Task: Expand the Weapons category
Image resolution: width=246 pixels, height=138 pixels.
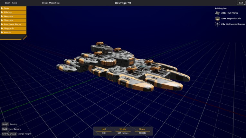Action: 13,16
